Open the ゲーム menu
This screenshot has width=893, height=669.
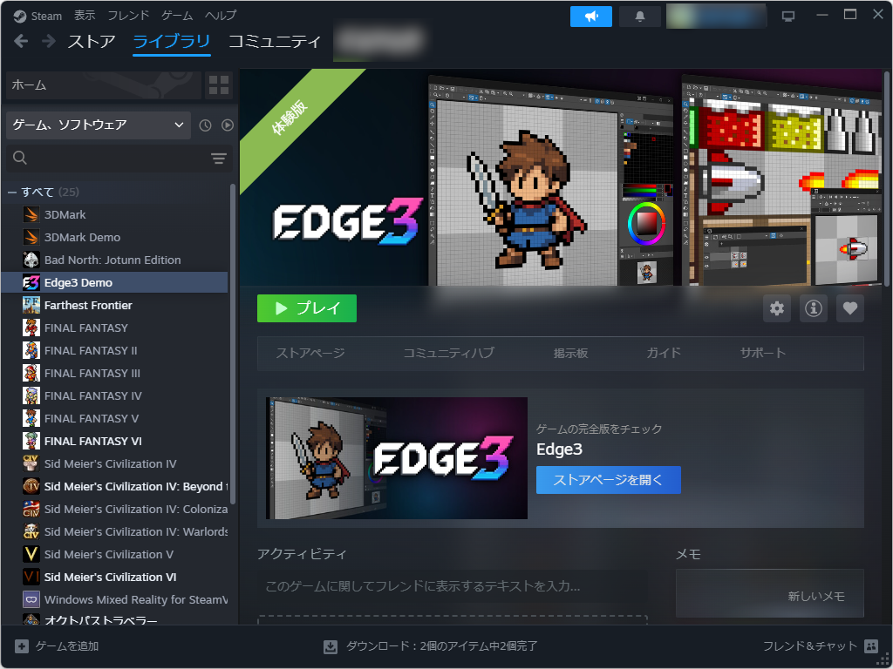(177, 16)
